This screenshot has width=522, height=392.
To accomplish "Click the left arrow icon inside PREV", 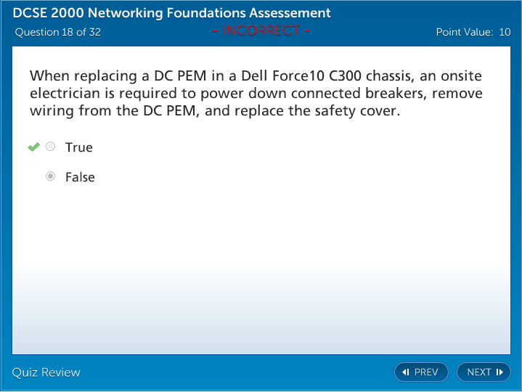I will coord(406,372).
